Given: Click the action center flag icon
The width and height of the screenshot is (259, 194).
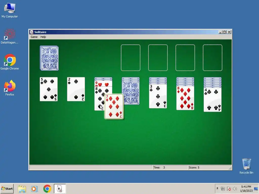Looking at the screenshot, I should [x=229, y=188].
